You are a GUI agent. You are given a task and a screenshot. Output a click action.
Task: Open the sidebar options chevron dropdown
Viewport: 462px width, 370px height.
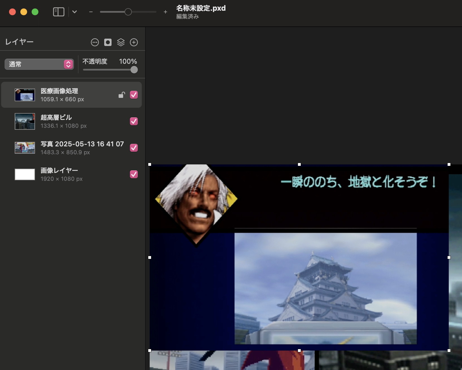tap(75, 12)
